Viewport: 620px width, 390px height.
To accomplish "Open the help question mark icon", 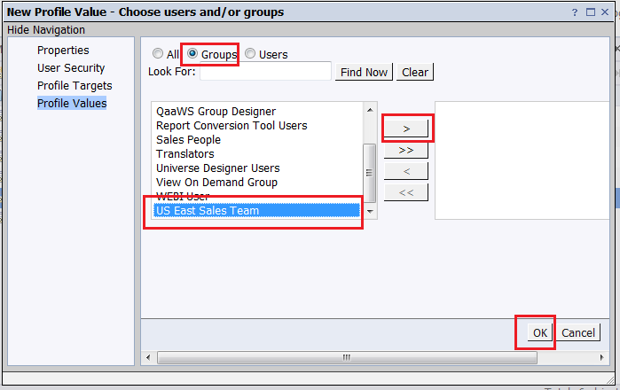I will (575, 12).
